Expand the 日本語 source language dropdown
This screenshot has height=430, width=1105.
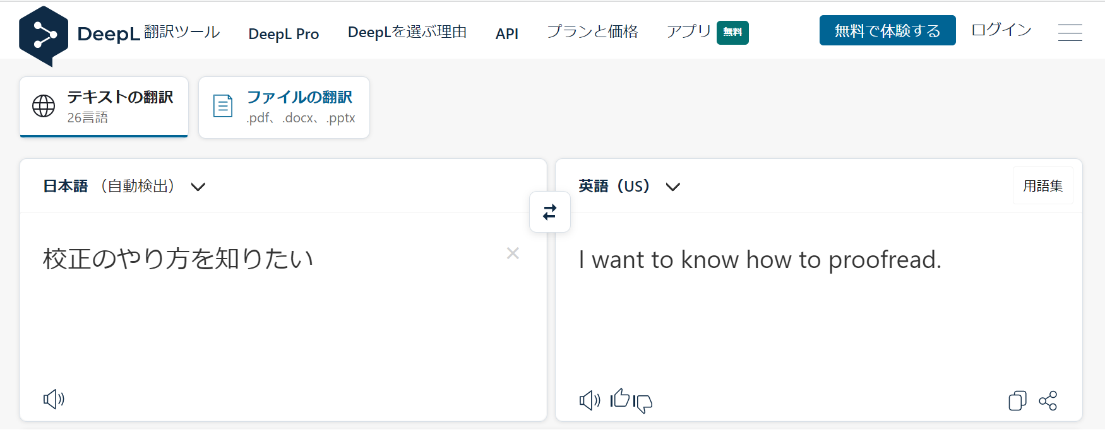[124, 186]
